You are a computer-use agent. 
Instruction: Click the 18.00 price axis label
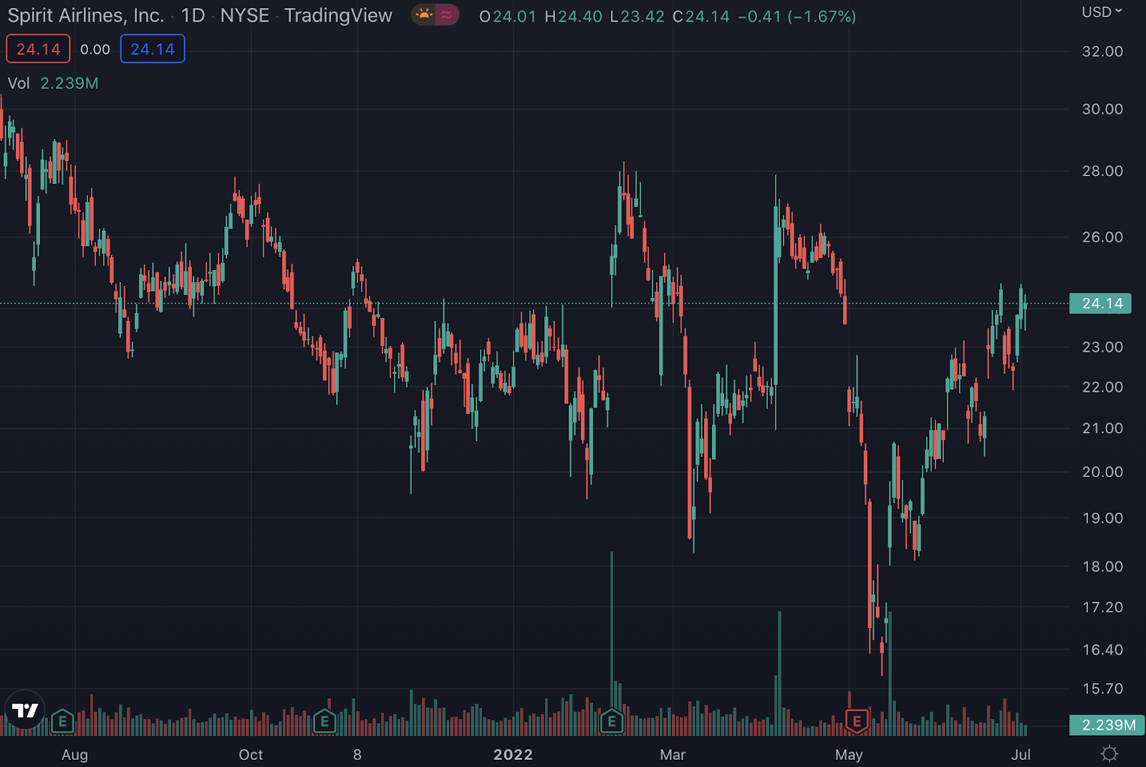click(x=1102, y=566)
